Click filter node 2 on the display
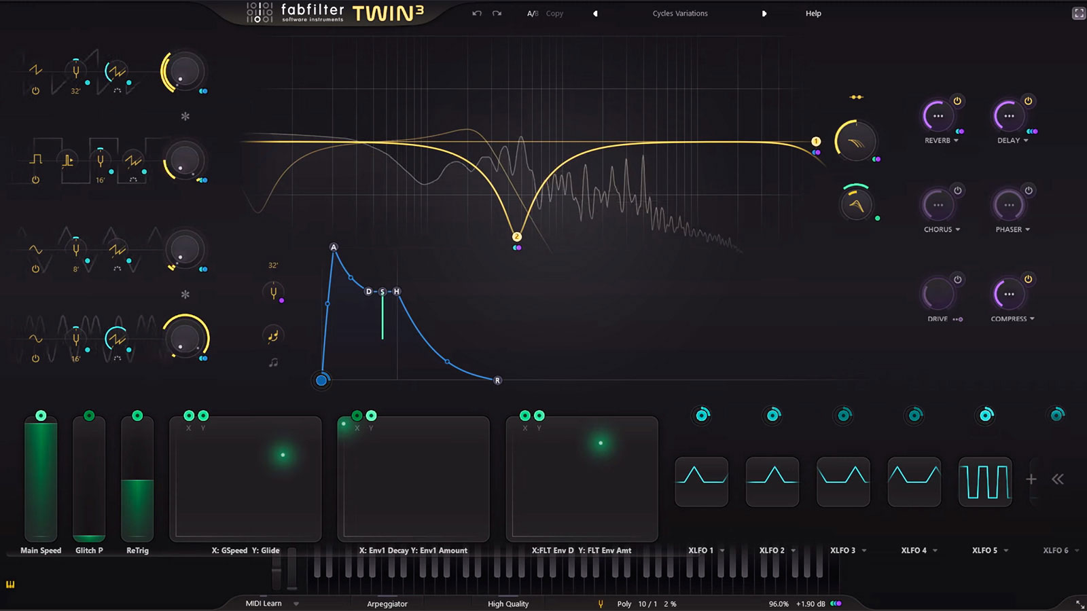Screen dimensions: 1087x611 517,237
